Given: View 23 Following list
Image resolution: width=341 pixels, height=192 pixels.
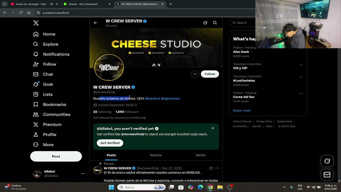Looking at the screenshot, I should (x=102, y=112).
